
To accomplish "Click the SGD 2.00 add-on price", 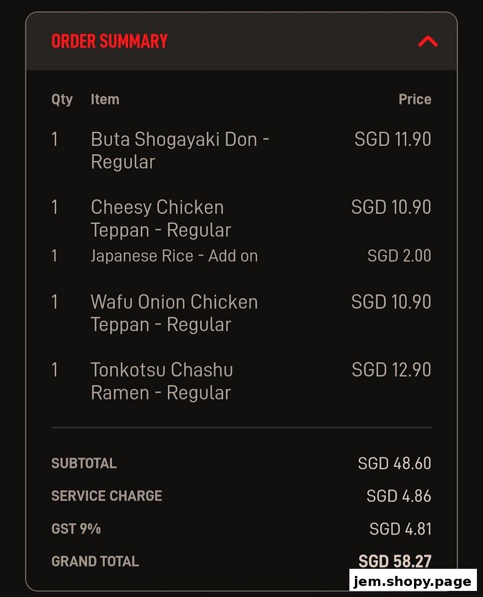I will click(399, 255).
